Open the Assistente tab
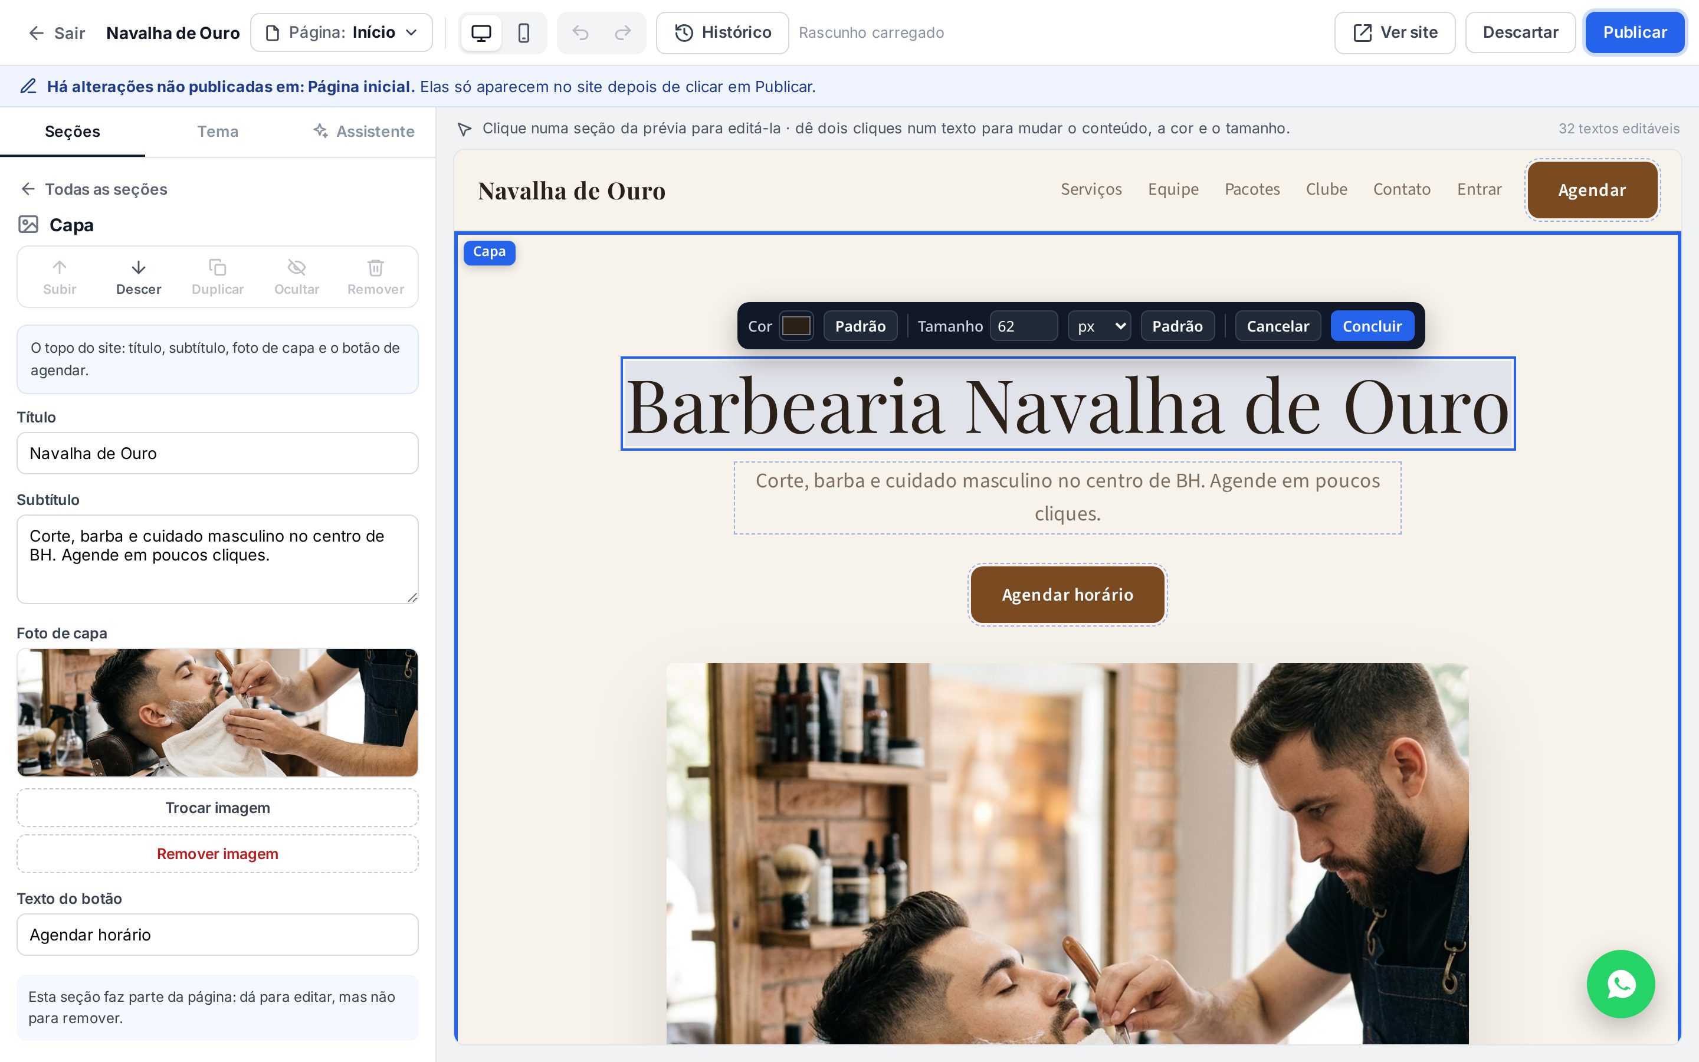Image resolution: width=1699 pixels, height=1062 pixels. click(363, 132)
